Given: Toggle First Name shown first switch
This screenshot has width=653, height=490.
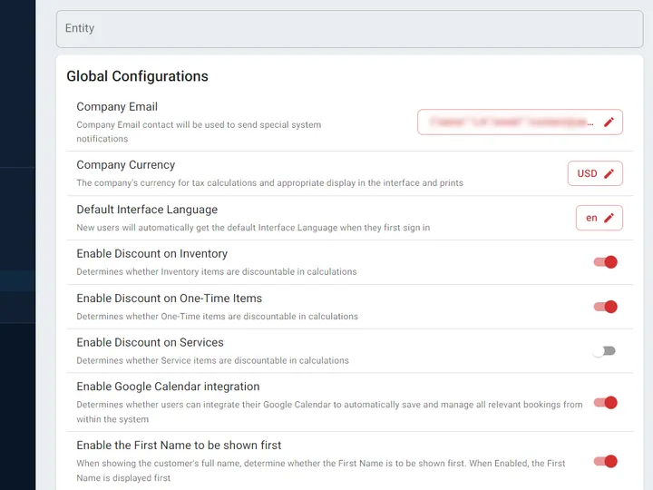Looking at the screenshot, I should [x=606, y=462].
